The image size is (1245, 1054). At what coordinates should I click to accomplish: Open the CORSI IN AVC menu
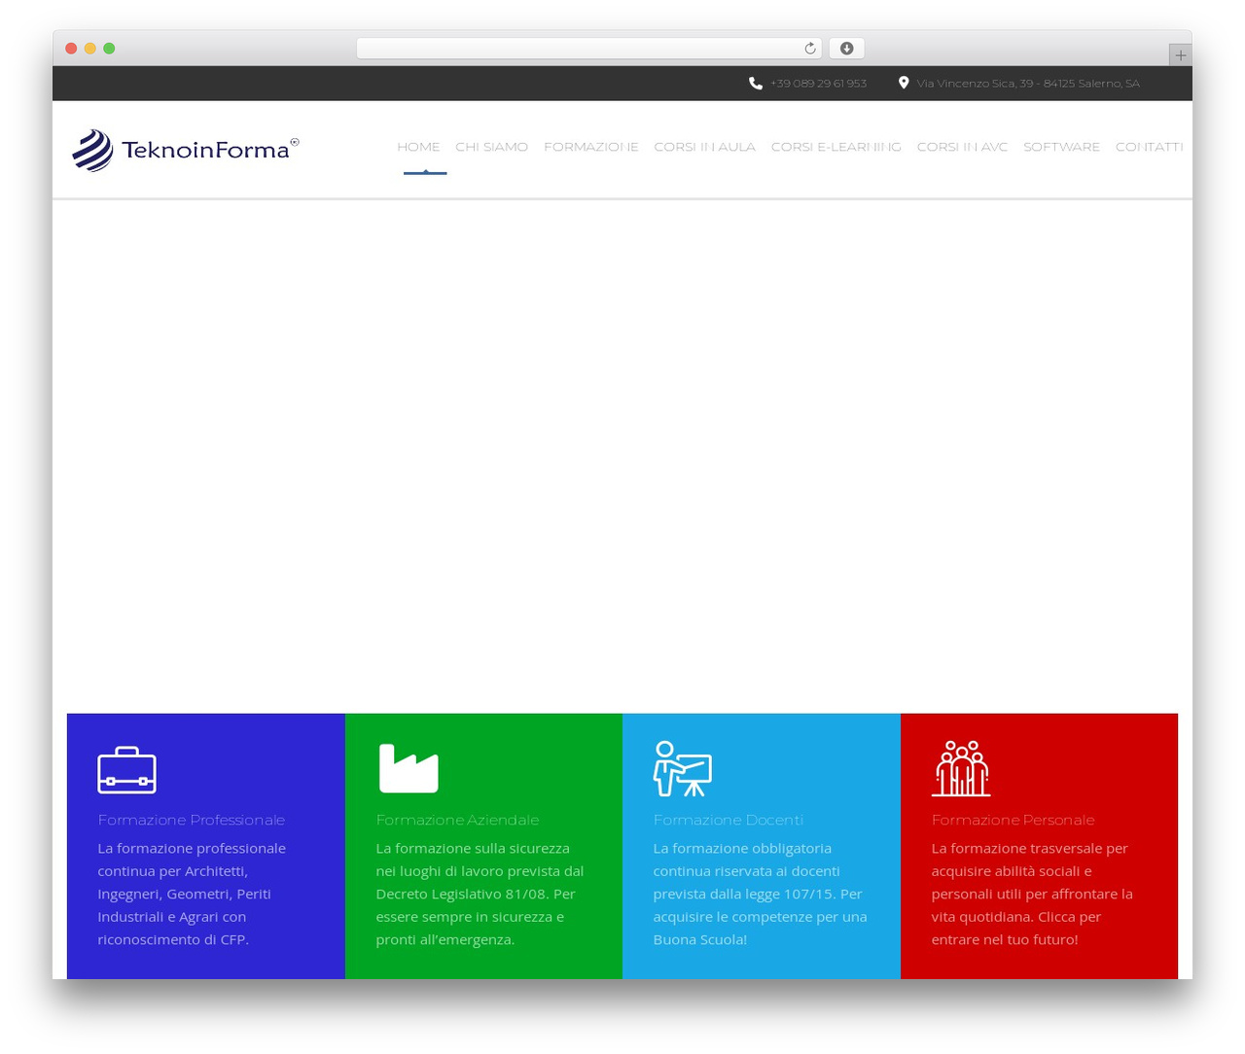pyautogui.click(x=962, y=147)
